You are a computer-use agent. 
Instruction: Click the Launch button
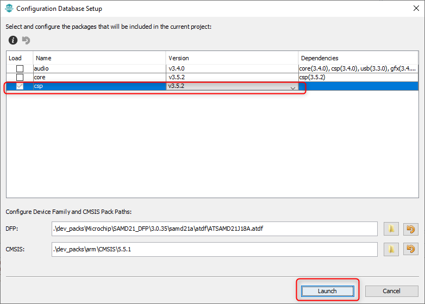[327, 291]
